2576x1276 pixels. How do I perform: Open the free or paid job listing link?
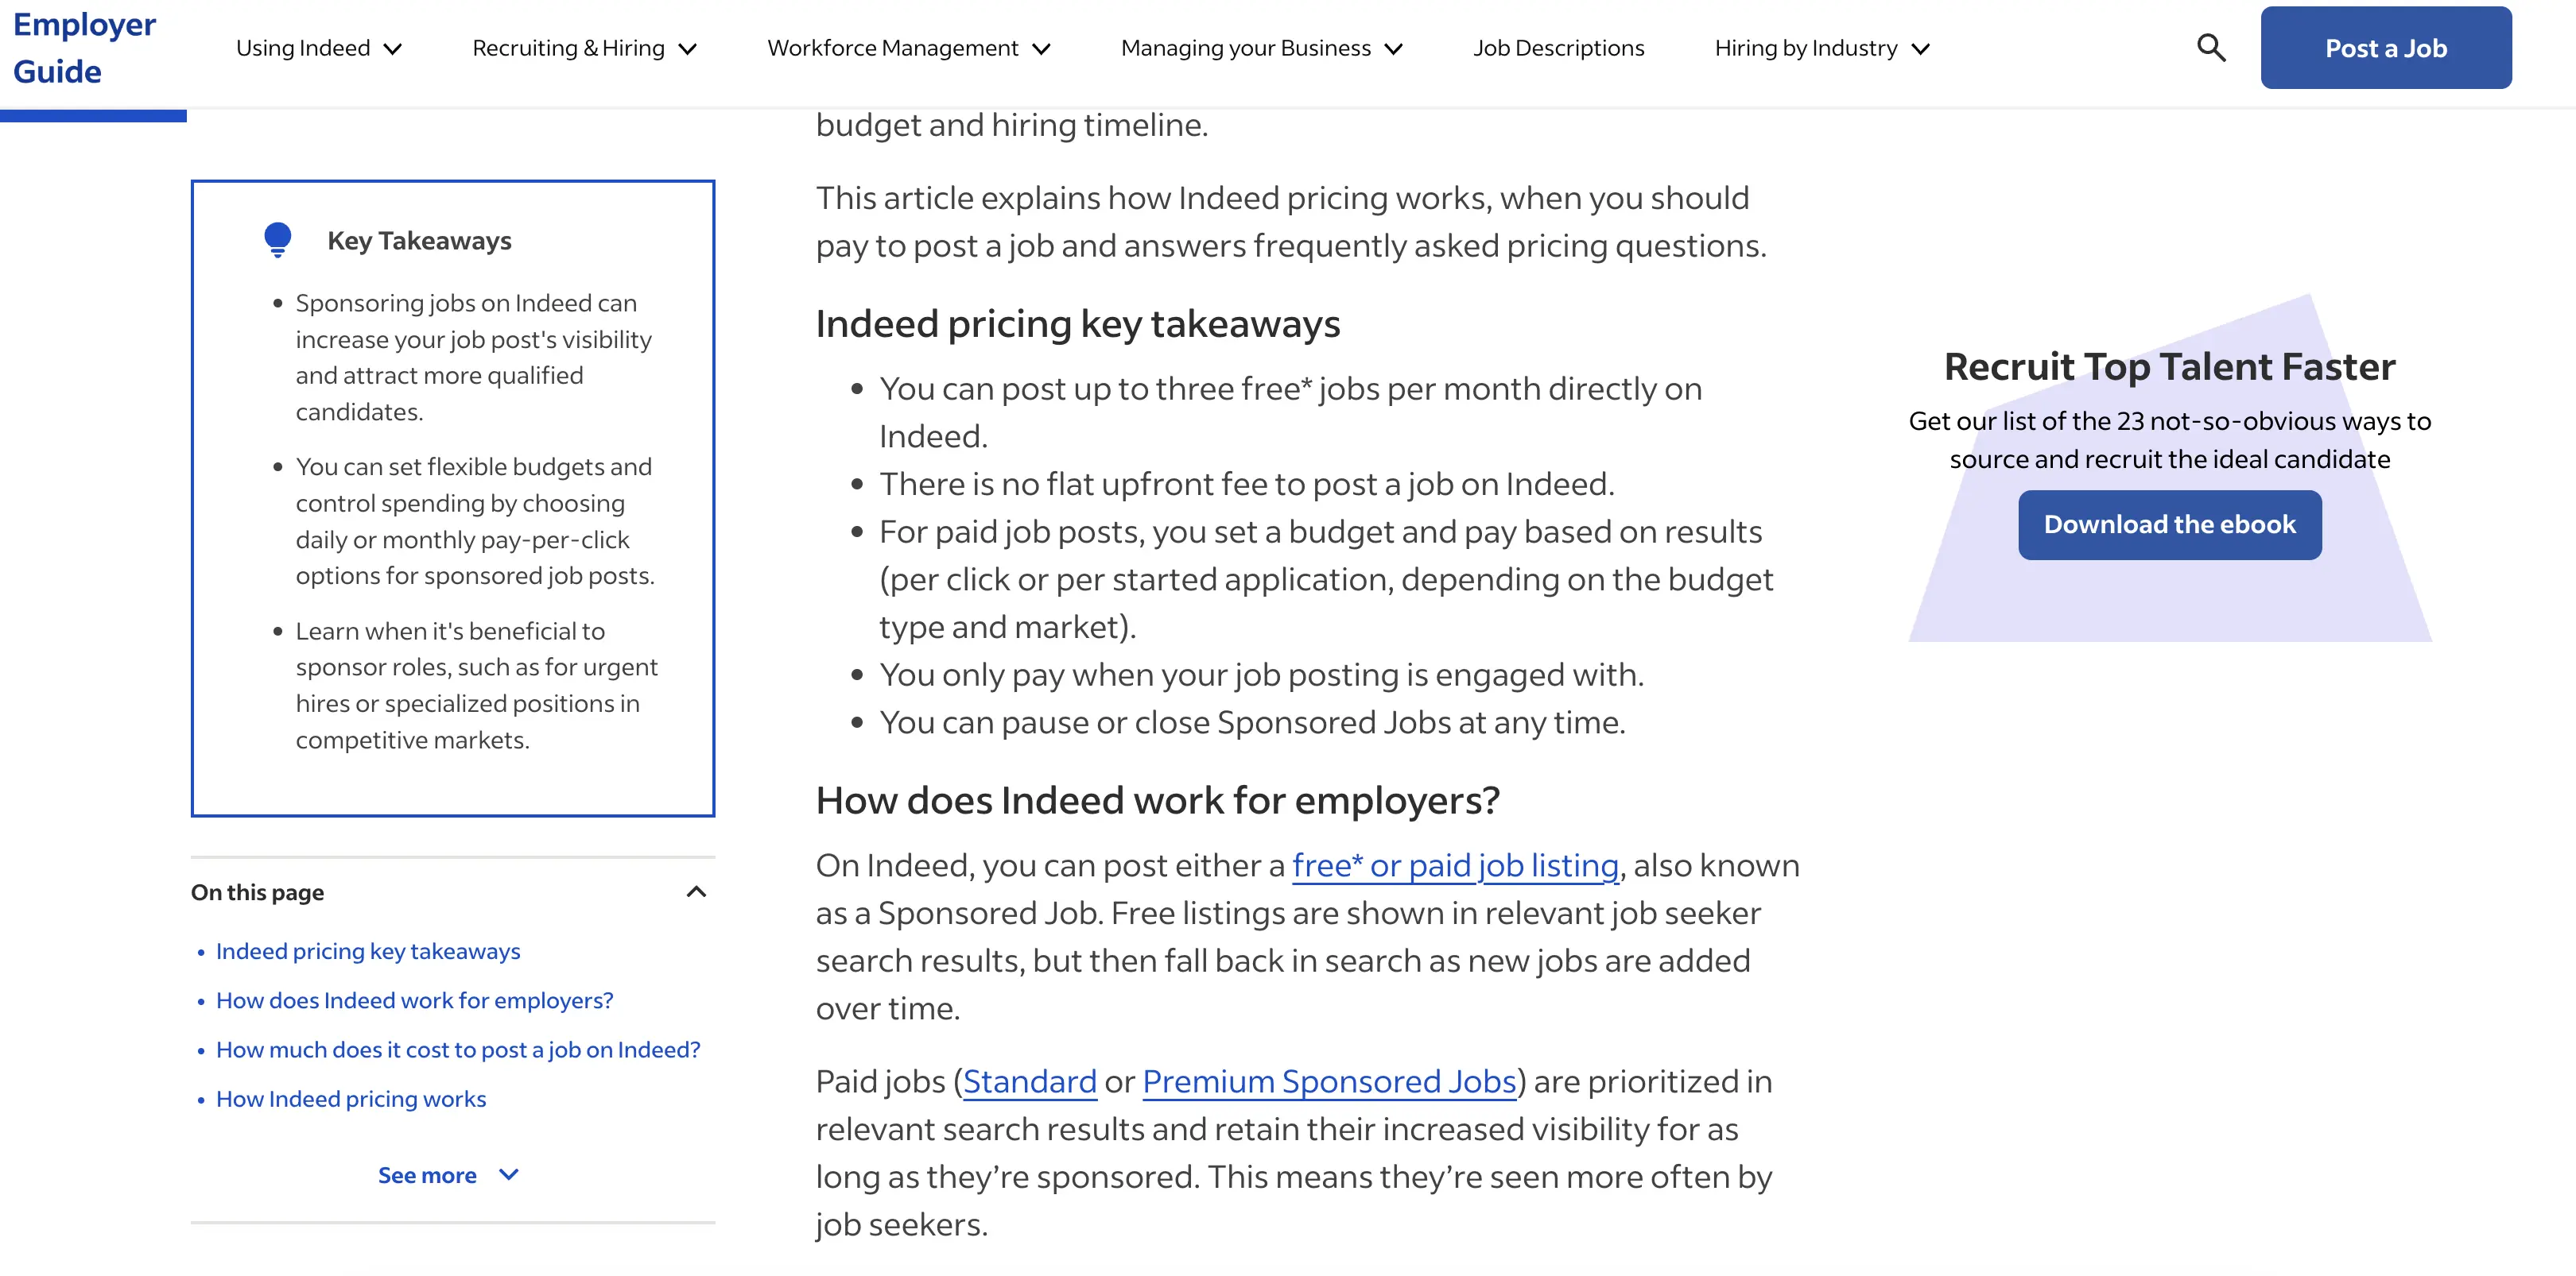click(1455, 865)
